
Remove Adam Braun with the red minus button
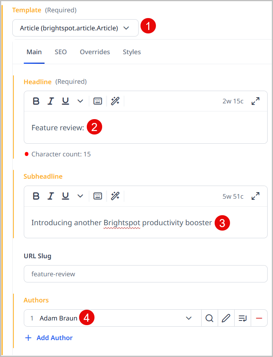click(x=259, y=318)
